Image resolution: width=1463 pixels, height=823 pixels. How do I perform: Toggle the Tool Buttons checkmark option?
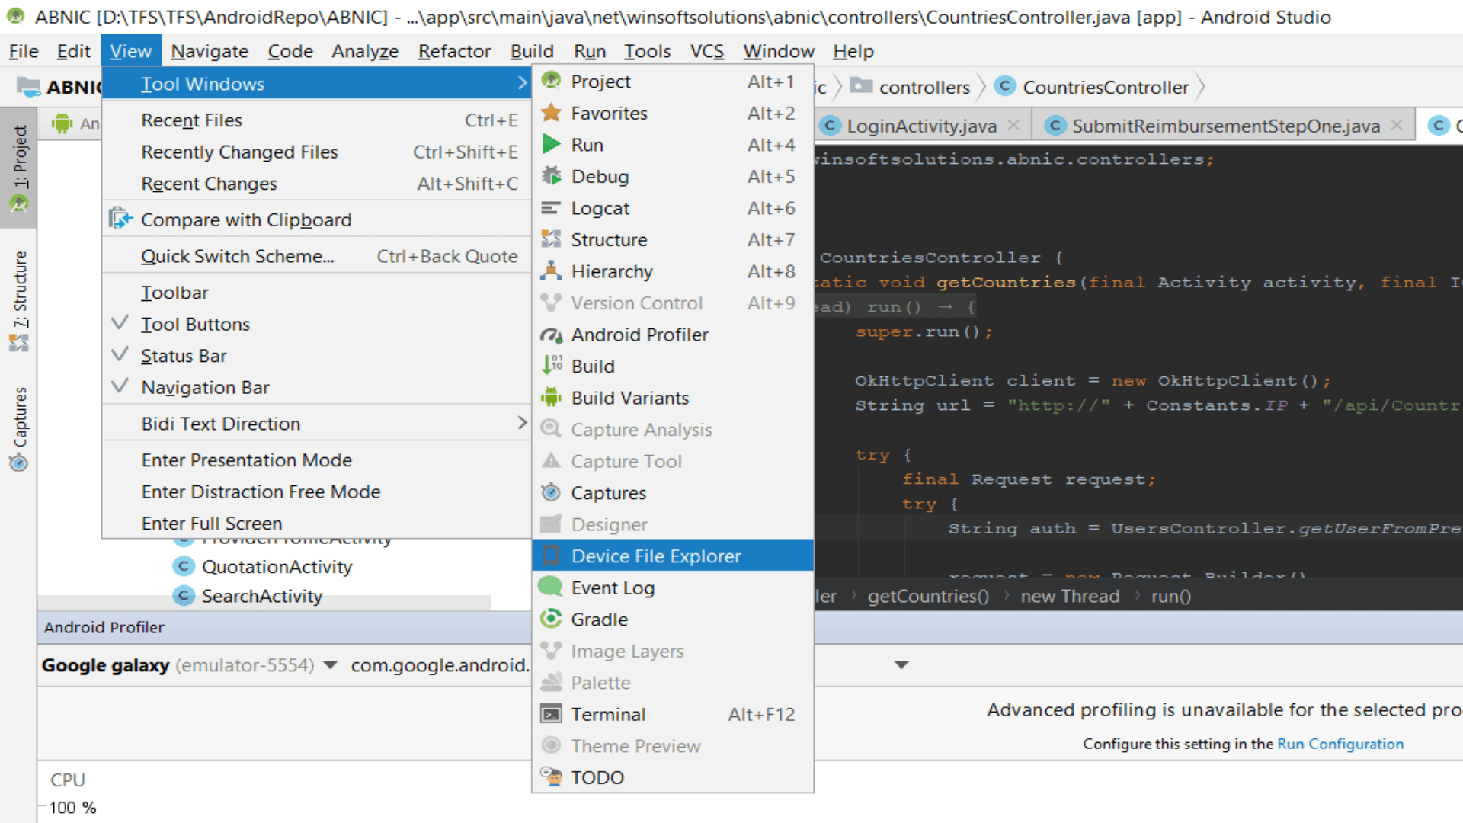[195, 324]
